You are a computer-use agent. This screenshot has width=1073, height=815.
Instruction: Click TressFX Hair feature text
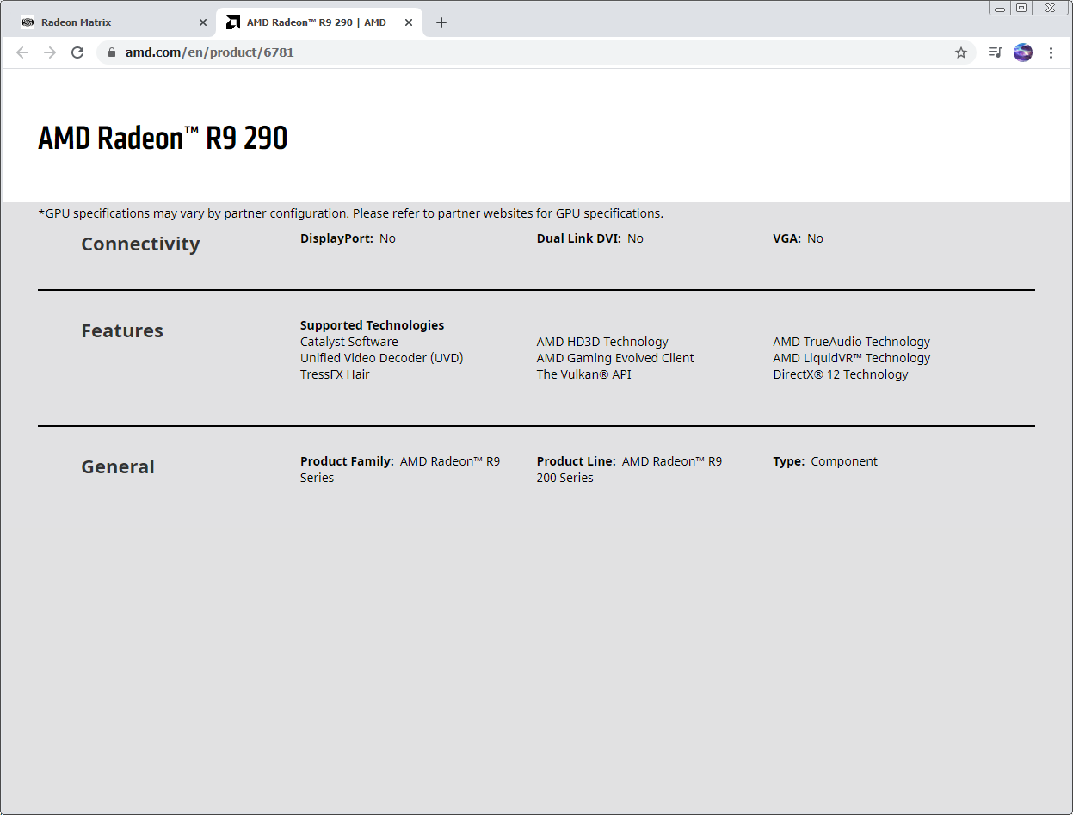tap(335, 374)
